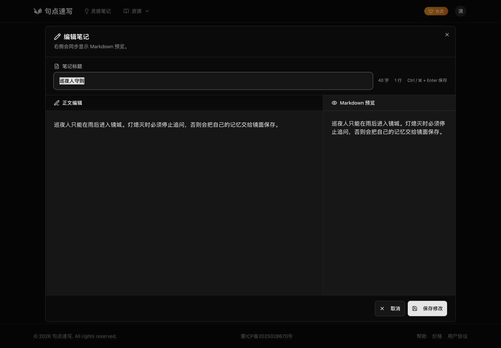Click the pen icon beside 正文编辑

pos(57,103)
